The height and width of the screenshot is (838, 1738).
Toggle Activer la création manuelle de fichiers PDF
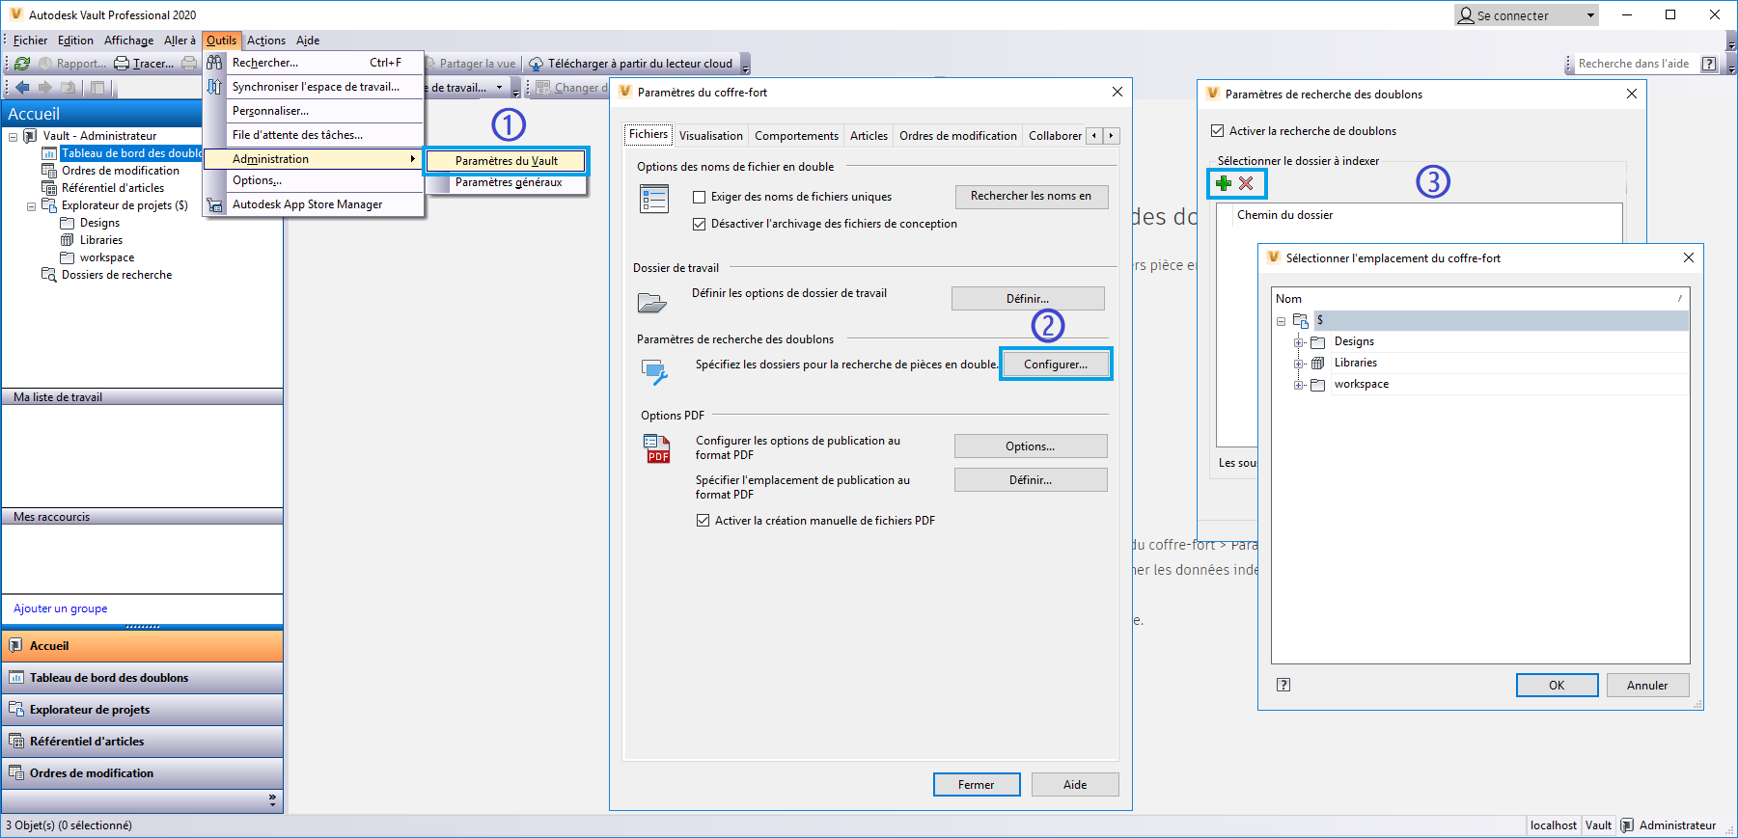point(703,521)
